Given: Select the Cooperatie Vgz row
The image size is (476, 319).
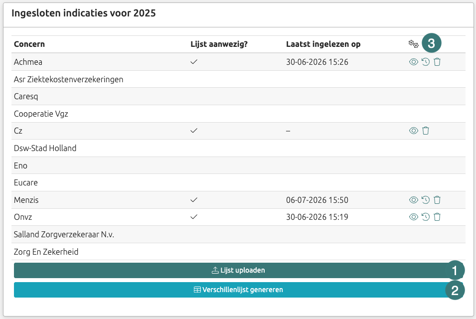Looking at the screenshot, I should pyautogui.click(x=238, y=114).
